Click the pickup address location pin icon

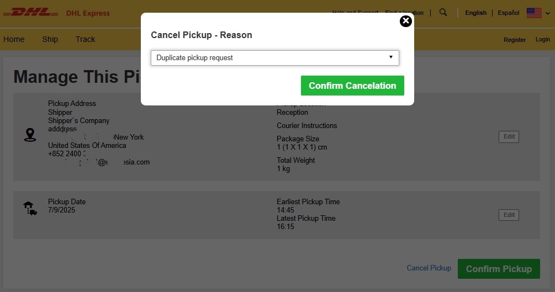point(30,135)
